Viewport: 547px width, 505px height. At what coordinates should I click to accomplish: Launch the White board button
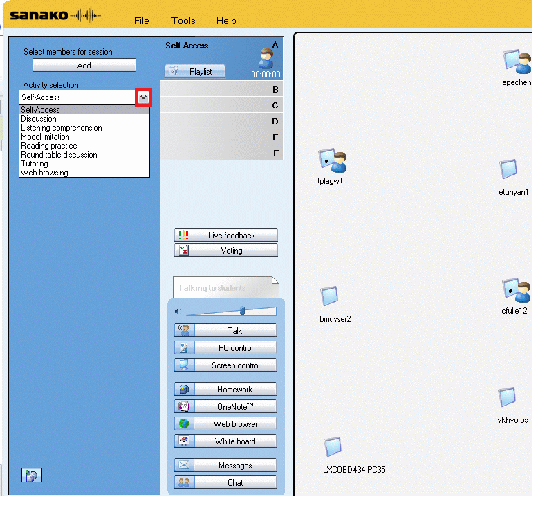pyautogui.click(x=225, y=441)
